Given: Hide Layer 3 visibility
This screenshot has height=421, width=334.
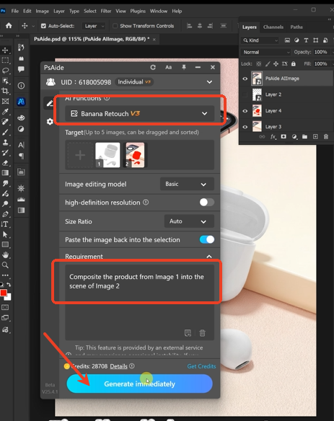Looking at the screenshot, I should point(245,127).
